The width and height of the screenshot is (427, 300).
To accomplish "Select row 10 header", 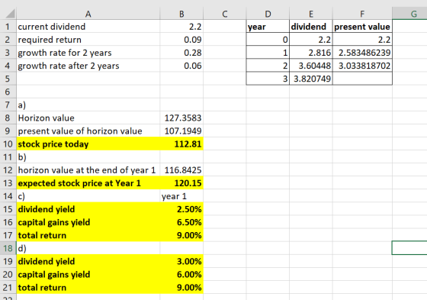I will [8, 144].
